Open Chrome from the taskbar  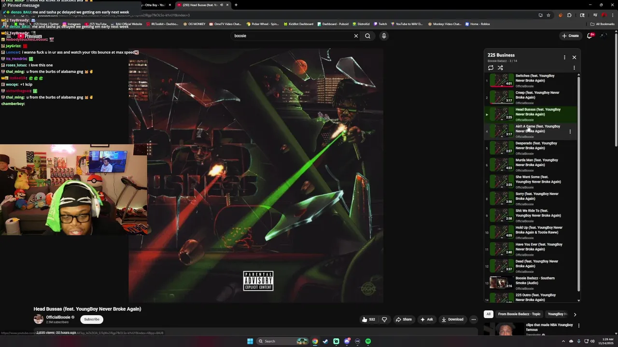[x=315, y=341]
